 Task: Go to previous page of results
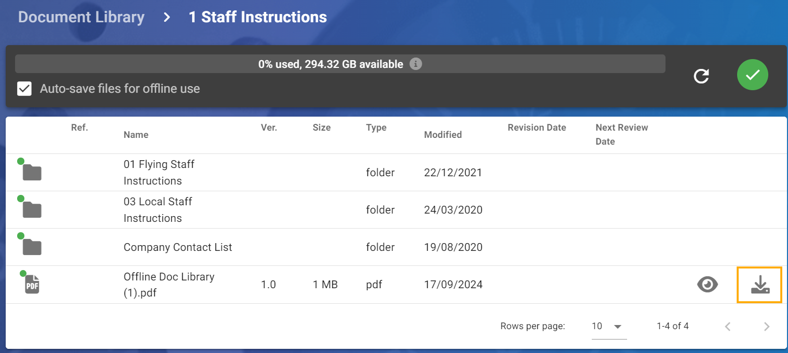pos(728,327)
